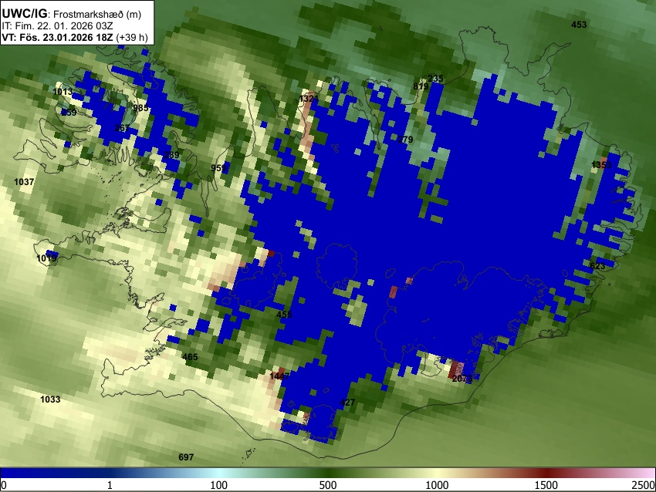Image resolution: width=656 pixels, height=492 pixels.
Task: Click the colorbar tick label 1500
Action: click(x=546, y=485)
